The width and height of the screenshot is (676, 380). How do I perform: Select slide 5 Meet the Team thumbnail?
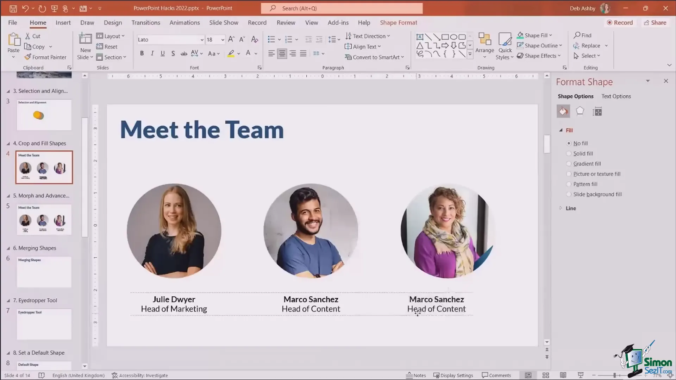coord(44,220)
